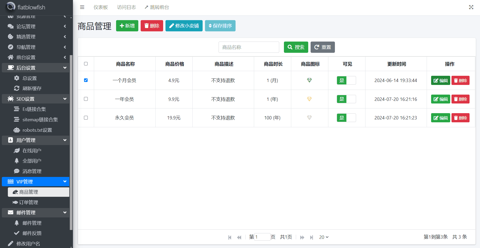Viewport: 480px width, 248px height.
Task: Go to last page pagination icon
Action: pos(311,237)
